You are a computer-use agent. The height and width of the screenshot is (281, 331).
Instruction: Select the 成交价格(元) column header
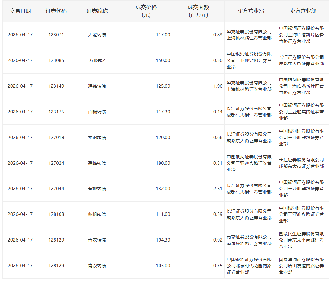click(146, 11)
